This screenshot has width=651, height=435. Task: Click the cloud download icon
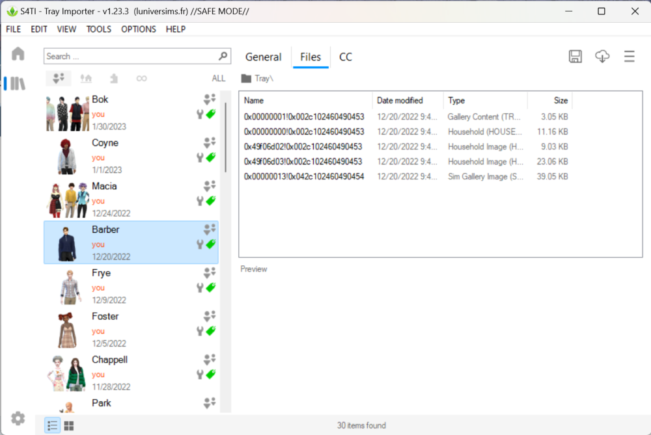(602, 57)
